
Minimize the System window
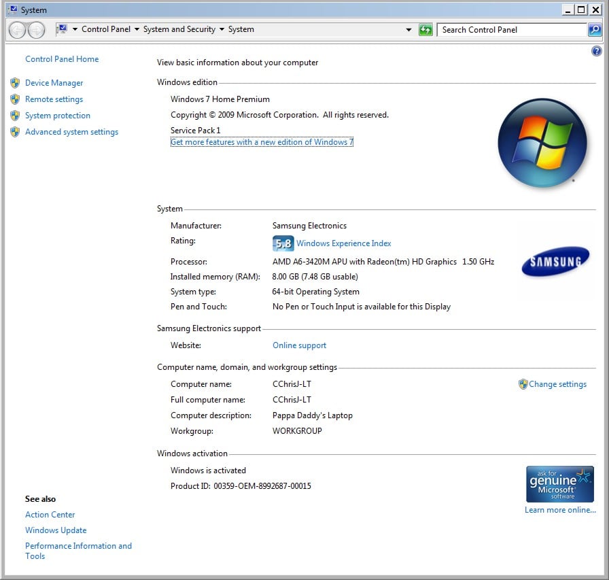[x=568, y=10]
